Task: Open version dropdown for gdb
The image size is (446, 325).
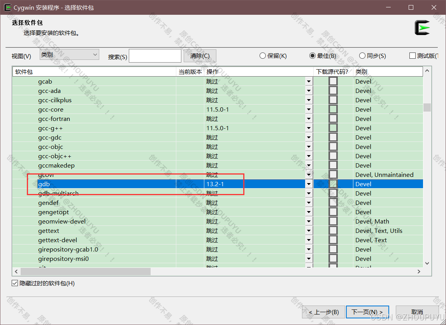Action: tap(309, 184)
